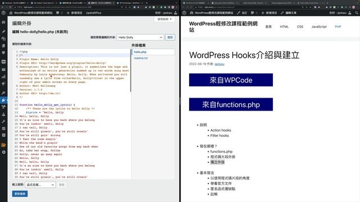The width and height of the screenshot is (360, 202).
Task: Open JavaScript in site navigation
Action: click(x=319, y=26)
